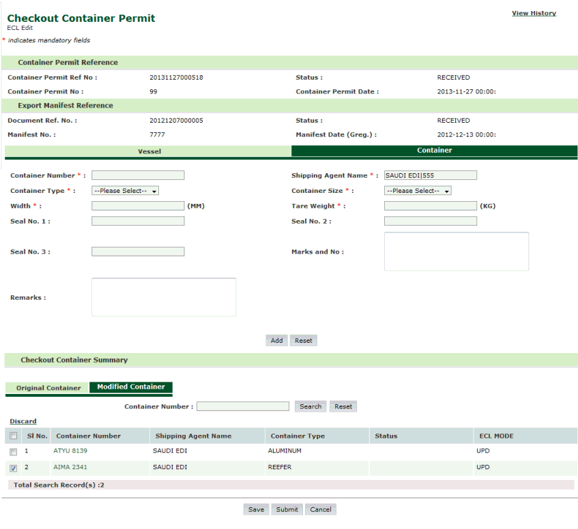This screenshot has width=578, height=529.
Task: Switch to the Vessel tab
Action: pos(149,151)
